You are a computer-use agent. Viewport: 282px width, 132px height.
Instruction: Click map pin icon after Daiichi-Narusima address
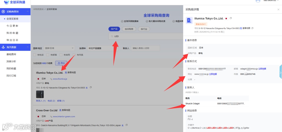pos(122,125)
